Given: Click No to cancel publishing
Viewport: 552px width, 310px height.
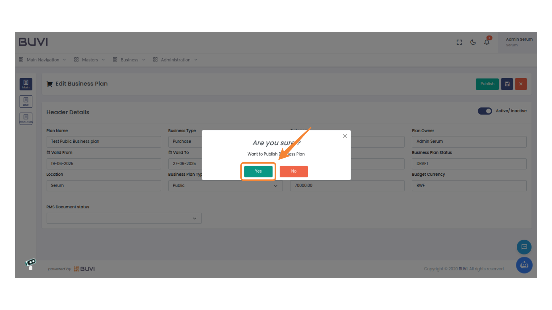Looking at the screenshot, I should [294, 171].
